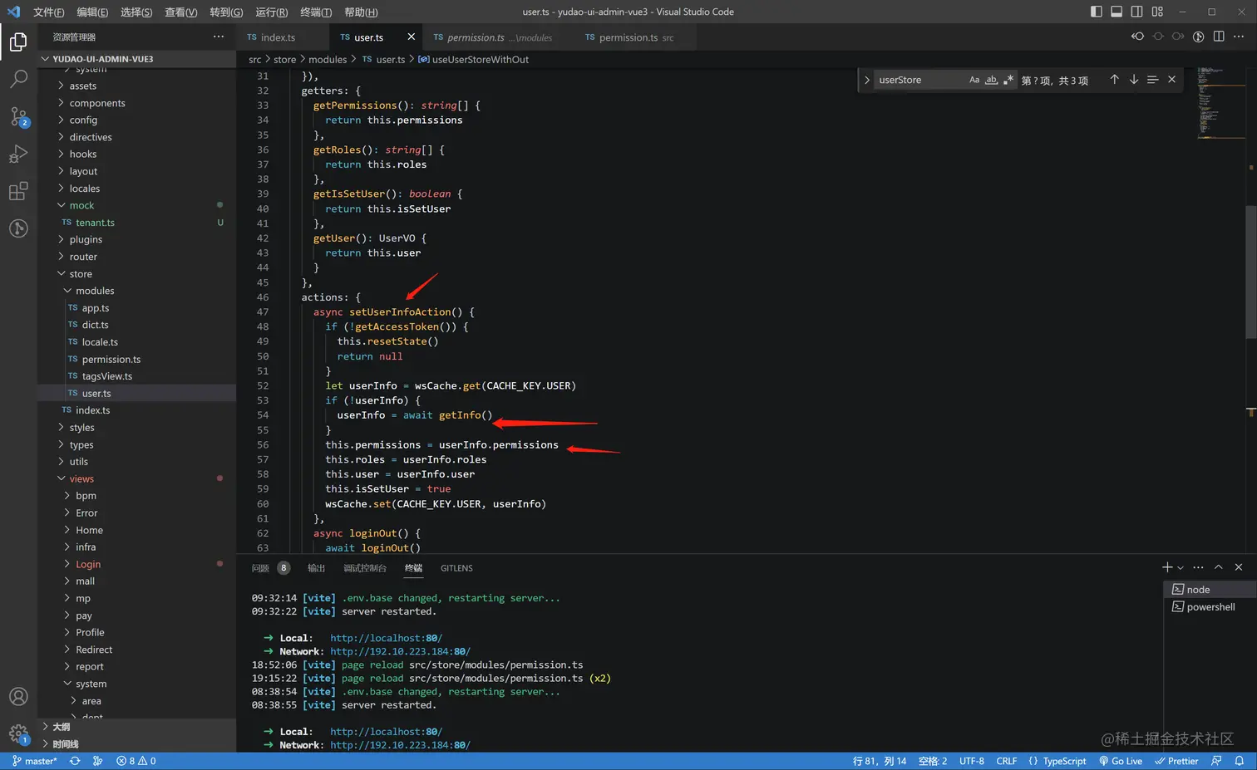The height and width of the screenshot is (770, 1257).
Task: Toggle file blame GitLens icon
Action: click(1198, 37)
